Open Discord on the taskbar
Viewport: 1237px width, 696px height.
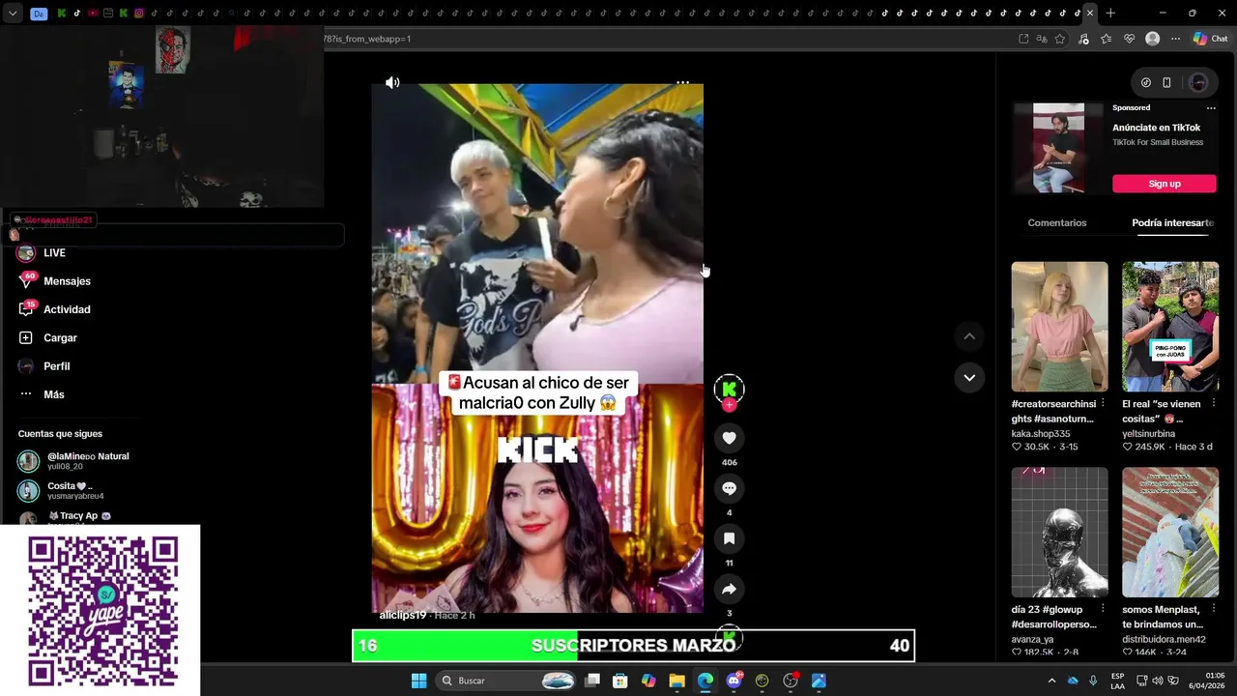point(734,681)
